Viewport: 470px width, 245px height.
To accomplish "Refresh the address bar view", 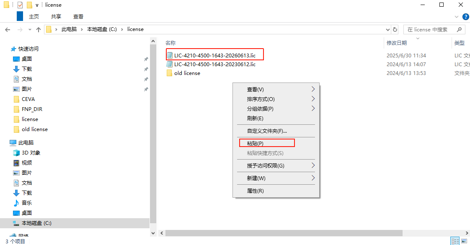I will coord(395,29).
